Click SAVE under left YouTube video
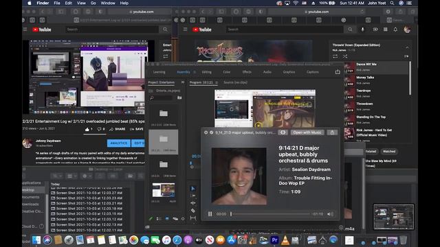The image size is (440, 247). point(137,129)
